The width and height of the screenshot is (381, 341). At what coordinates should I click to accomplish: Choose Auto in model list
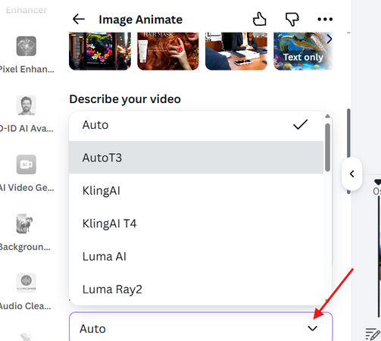196,125
